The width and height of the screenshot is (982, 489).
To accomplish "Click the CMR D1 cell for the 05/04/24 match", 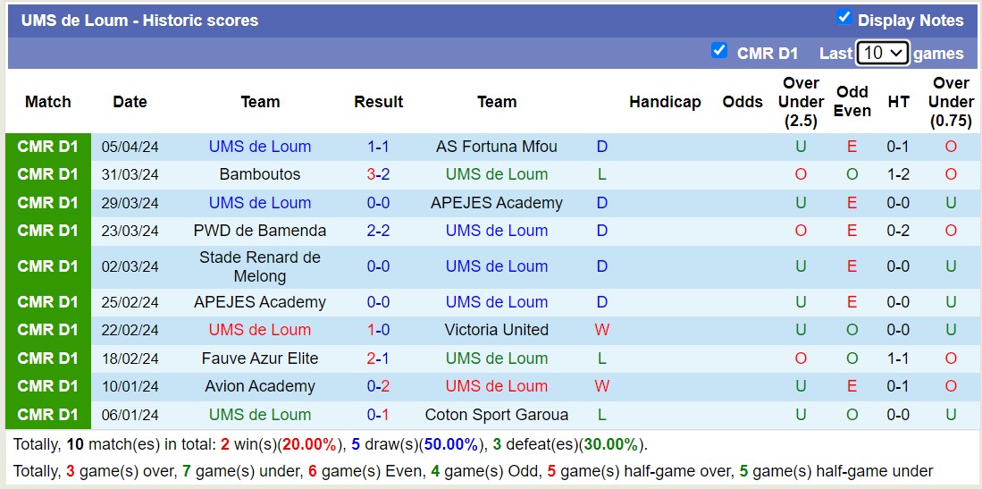I will pos(48,147).
